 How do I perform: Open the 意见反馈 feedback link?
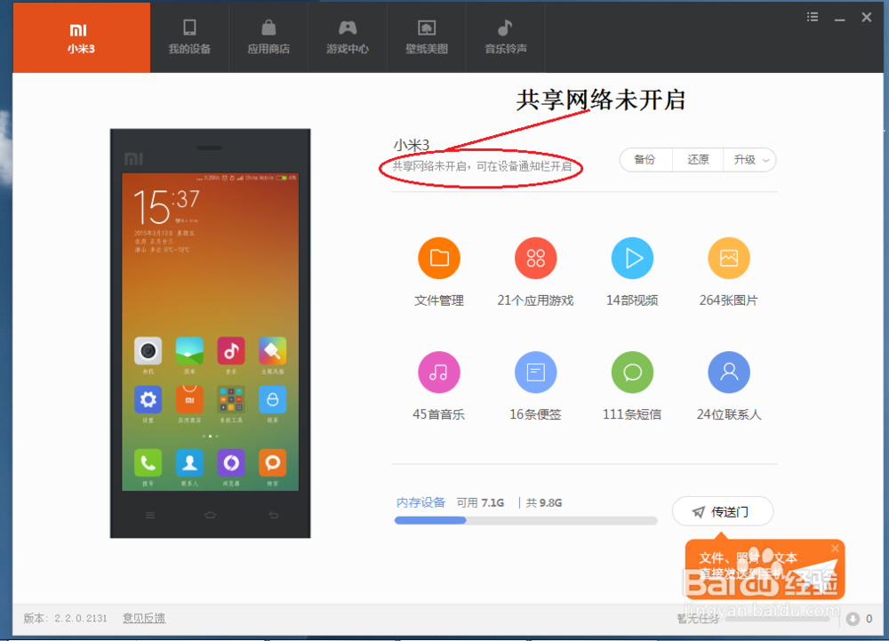144,618
